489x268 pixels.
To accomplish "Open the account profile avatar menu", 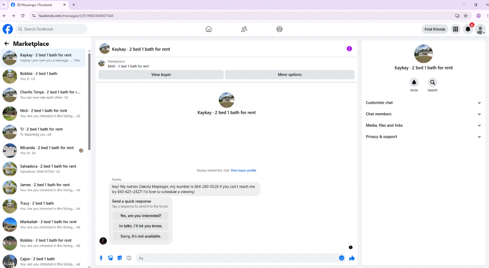I will pos(481,29).
